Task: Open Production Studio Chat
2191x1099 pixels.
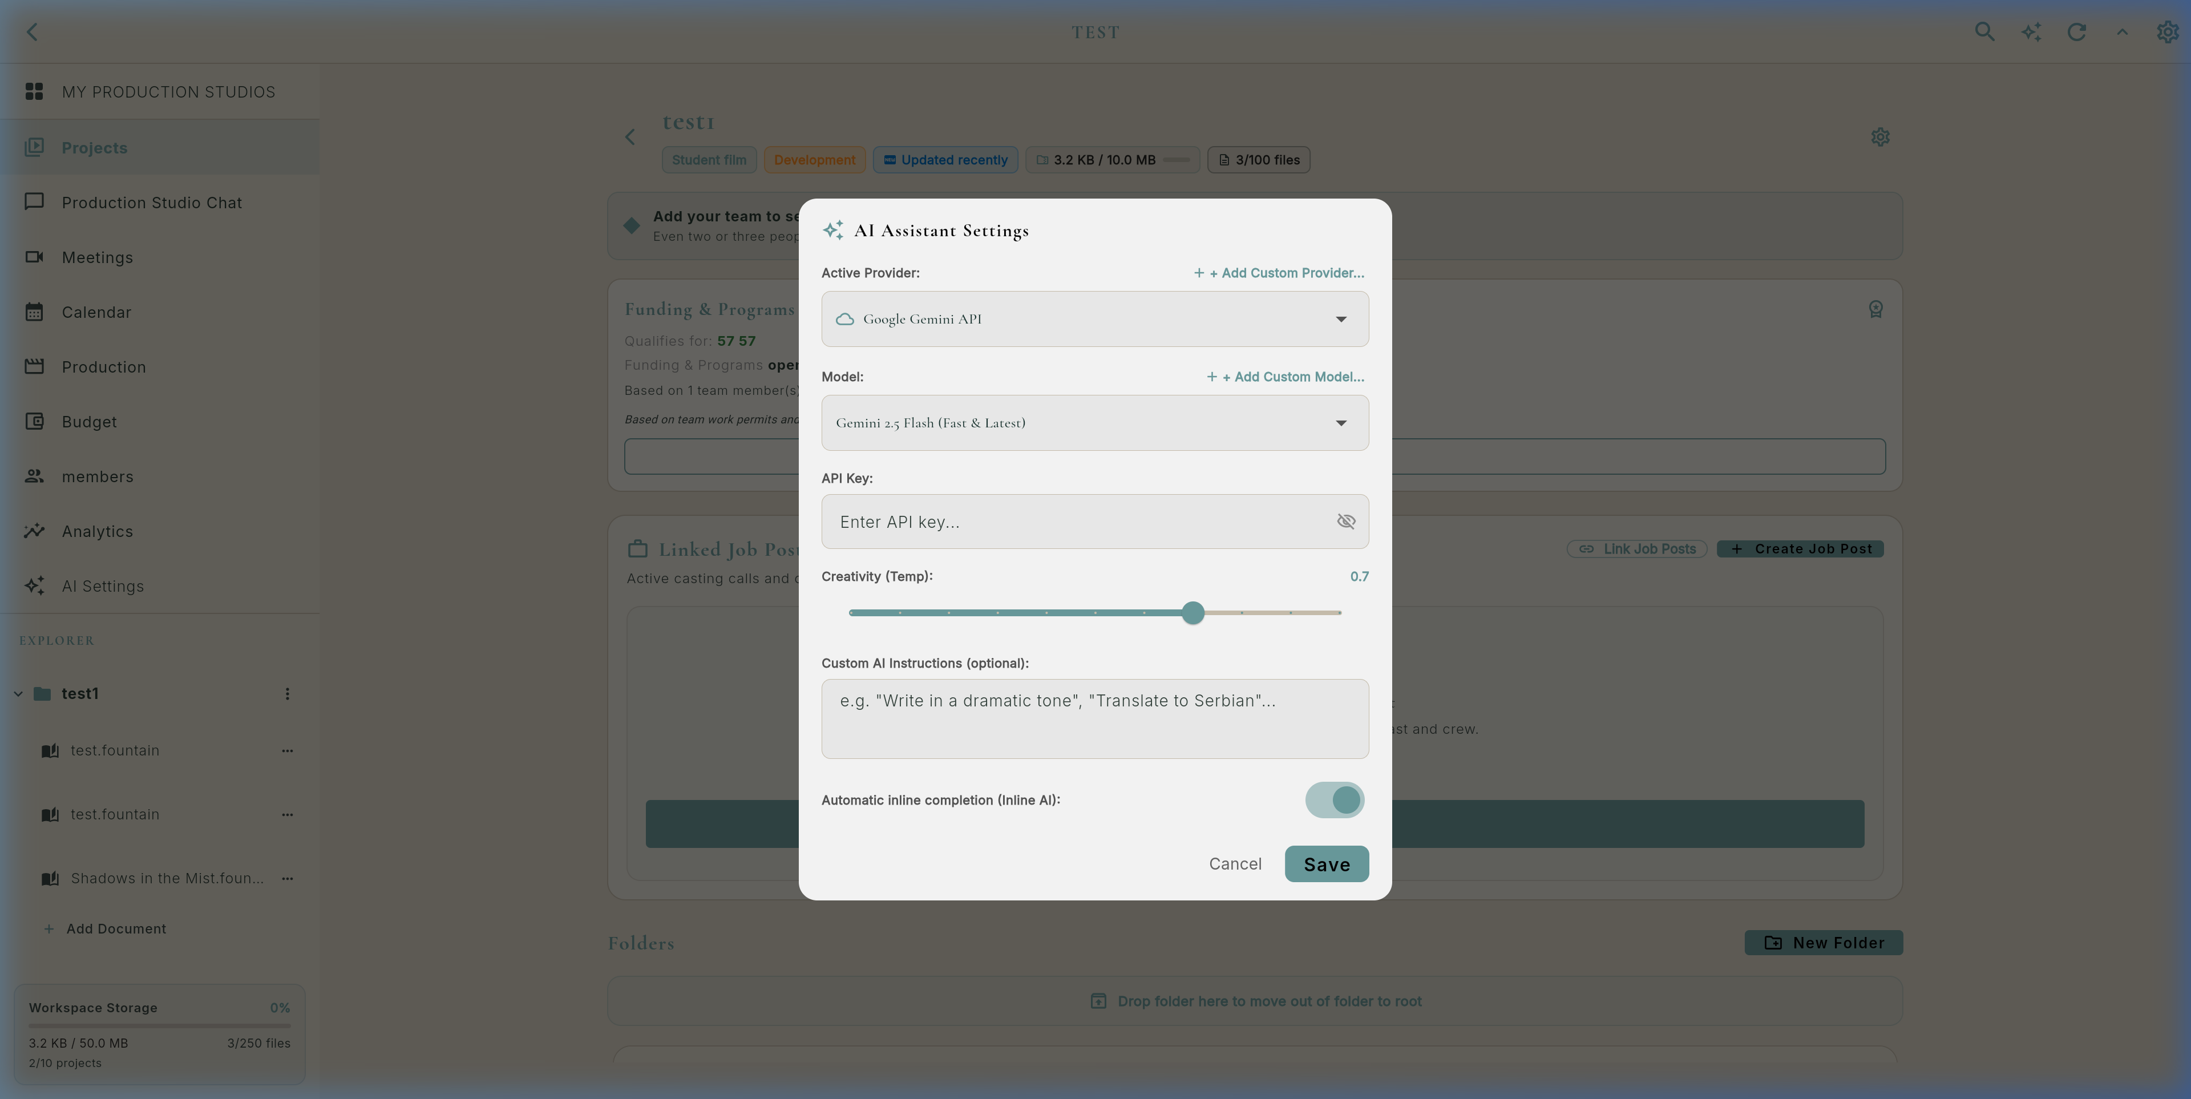Action: (x=160, y=203)
